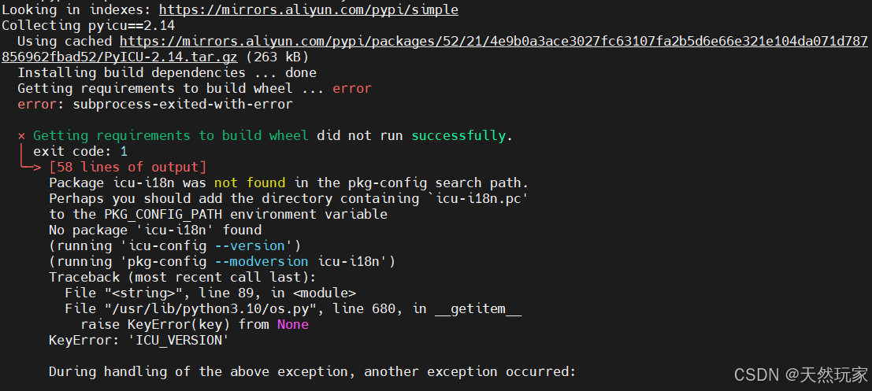Screen dimensions: 872x391
Task: Click the KeyError: 'ICU_VERSION' line
Action: point(139,341)
